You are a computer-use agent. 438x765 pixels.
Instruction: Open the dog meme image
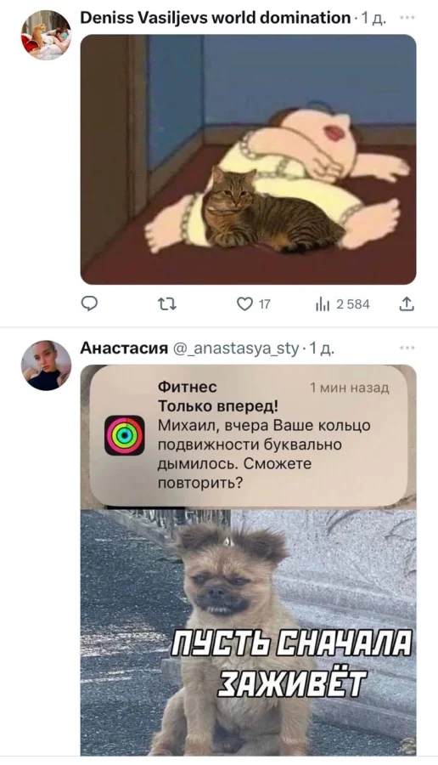pos(248,560)
